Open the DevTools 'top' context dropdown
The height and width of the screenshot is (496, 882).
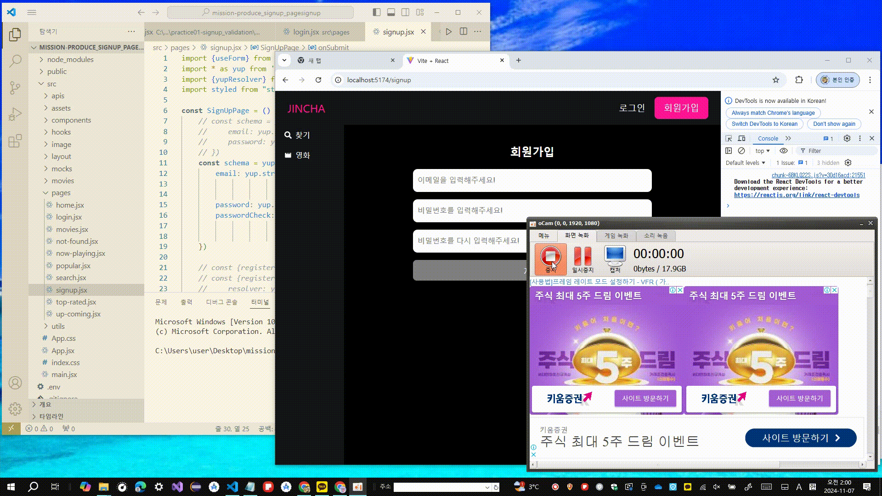coord(762,151)
